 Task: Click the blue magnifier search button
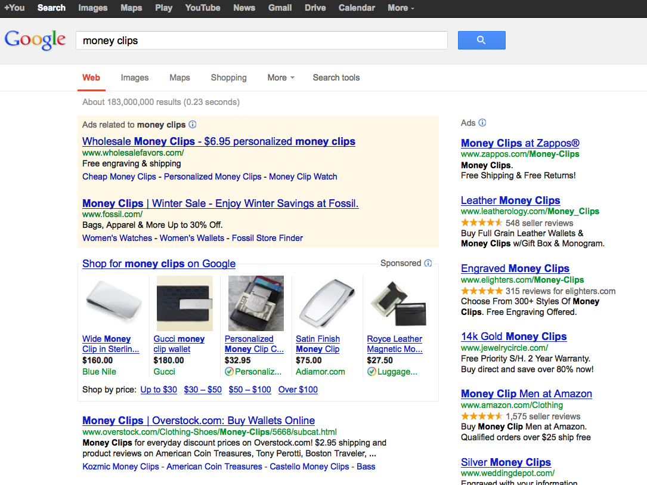tap(482, 40)
